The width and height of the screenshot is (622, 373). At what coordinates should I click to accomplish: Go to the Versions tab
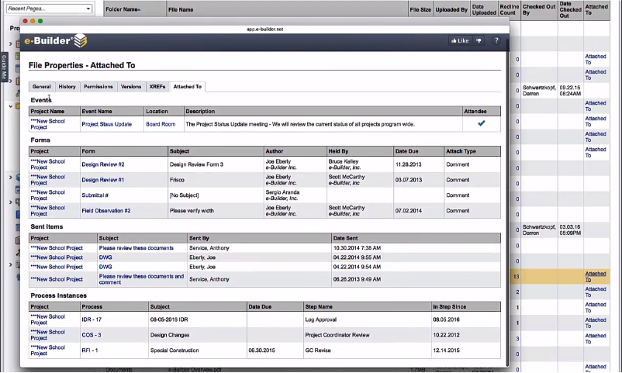point(131,87)
